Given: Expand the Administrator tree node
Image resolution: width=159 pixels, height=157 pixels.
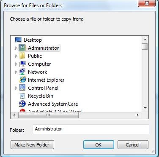Looking at the screenshot, I should [x=16, y=48].
